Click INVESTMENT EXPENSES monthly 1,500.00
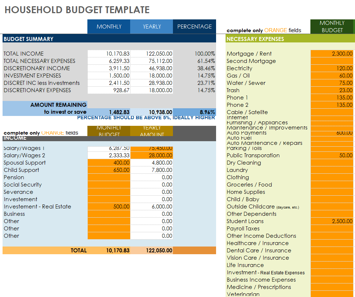This screenshot has height=297, width=355. (x=109, y=76)
